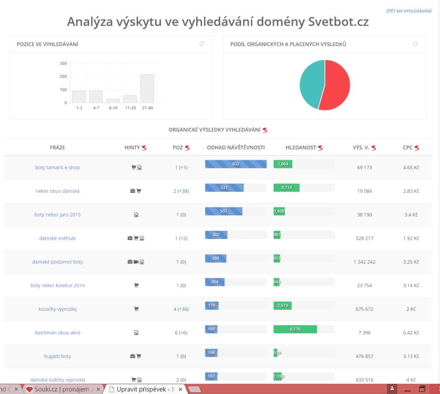Click cart hint icon in boty tamaris e-shop row

[x=133, y=168]
